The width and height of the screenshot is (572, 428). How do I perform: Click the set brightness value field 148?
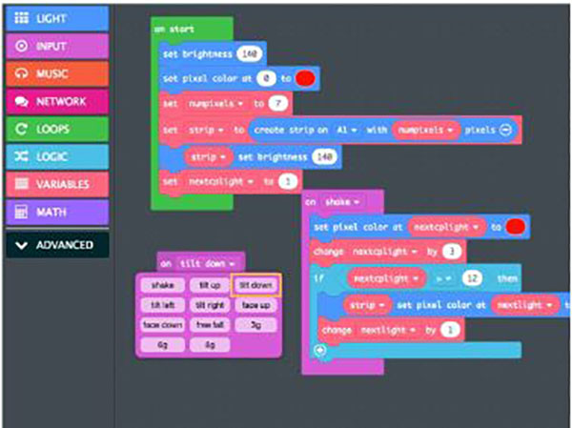pos(250,53)
